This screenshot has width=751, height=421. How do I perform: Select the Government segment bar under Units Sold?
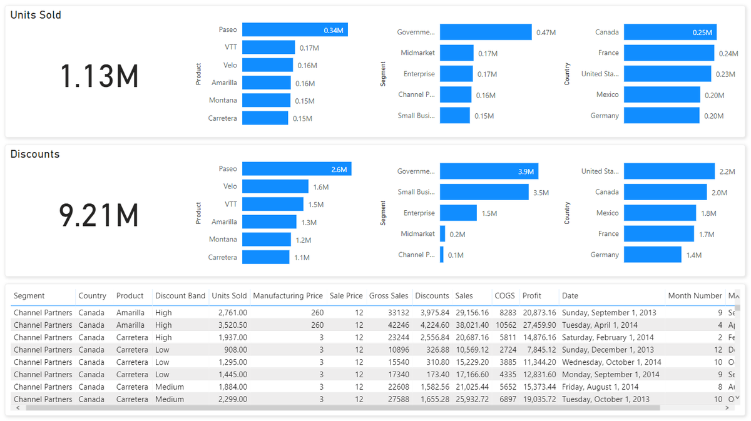(485, 32)
